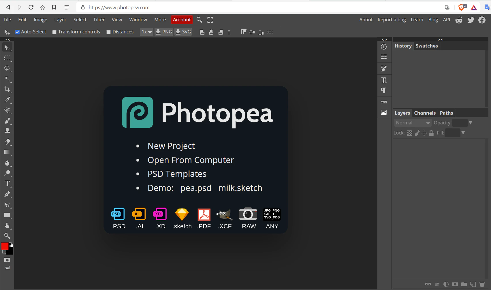This screenshot has width=491, height=290.
Task: Open the Opacity dropdown arrow
Action: [x=471, y=123]
